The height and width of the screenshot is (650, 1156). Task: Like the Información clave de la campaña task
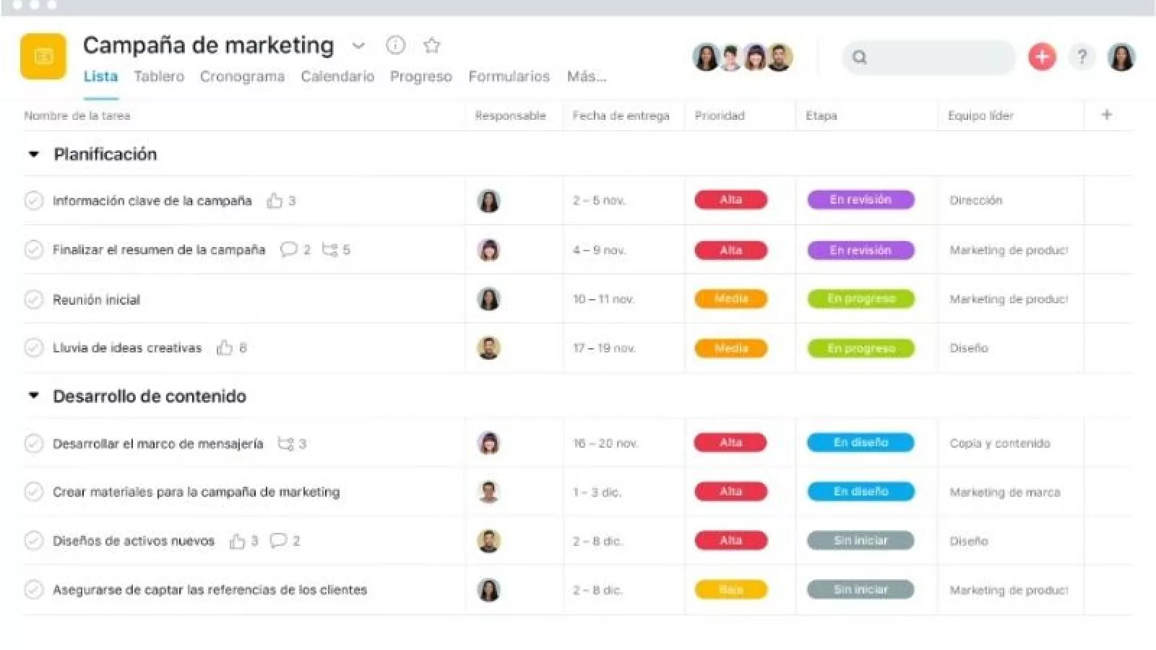point(275,201)
